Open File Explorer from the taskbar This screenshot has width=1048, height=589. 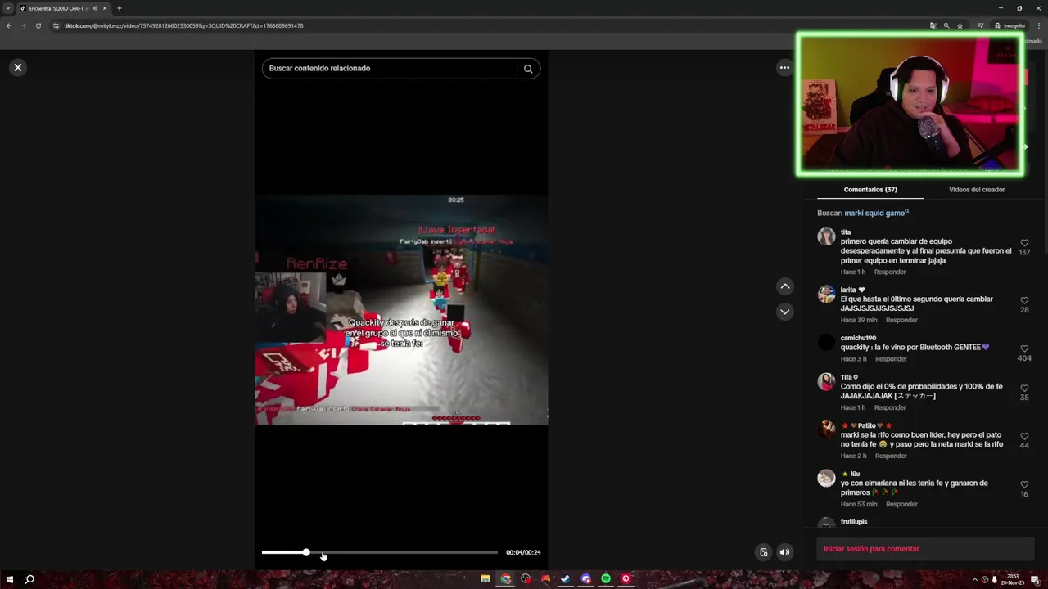pyautogui.click(x=486, y=579)
